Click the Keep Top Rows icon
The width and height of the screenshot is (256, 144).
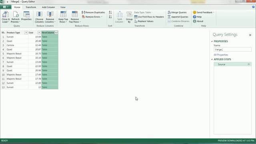coord(63,14)
